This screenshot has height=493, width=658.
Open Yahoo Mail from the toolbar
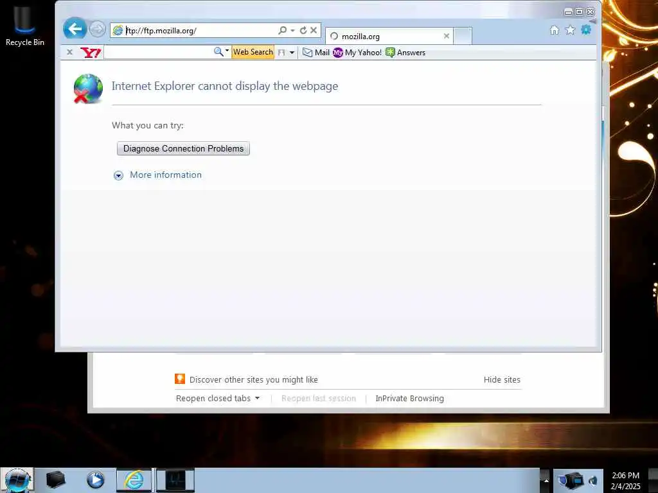(316, 53)
